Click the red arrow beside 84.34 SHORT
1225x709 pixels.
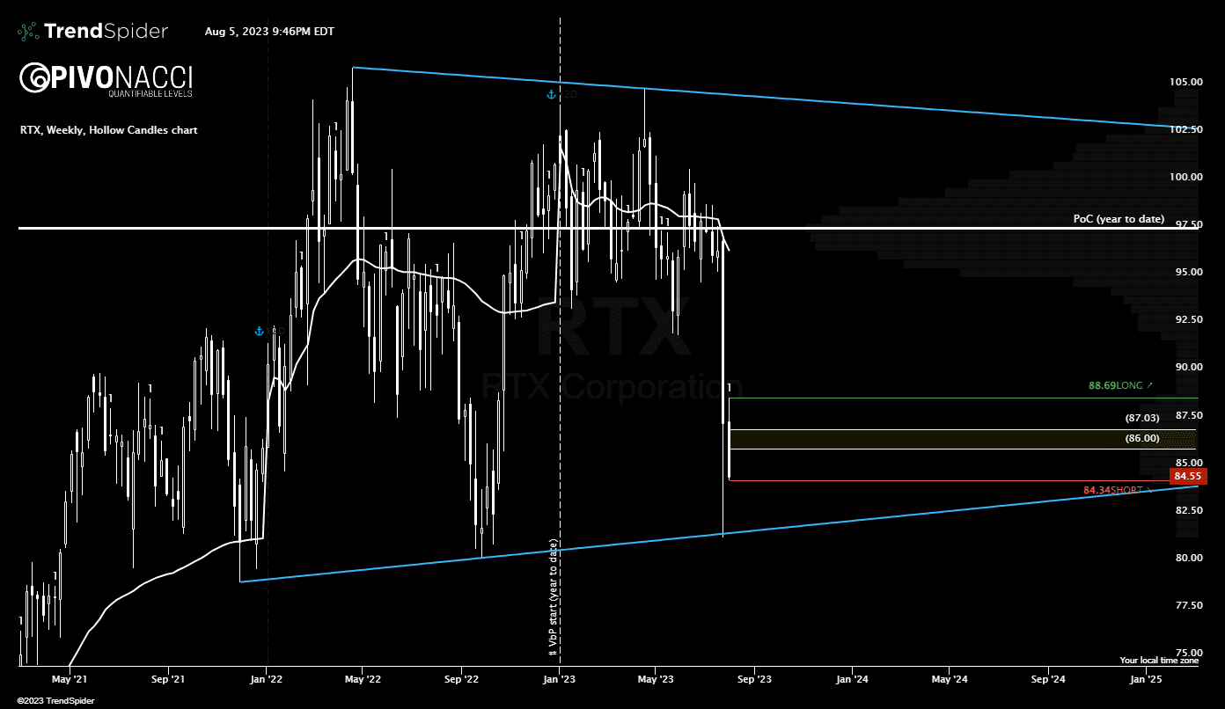[x=1148, y=490]
